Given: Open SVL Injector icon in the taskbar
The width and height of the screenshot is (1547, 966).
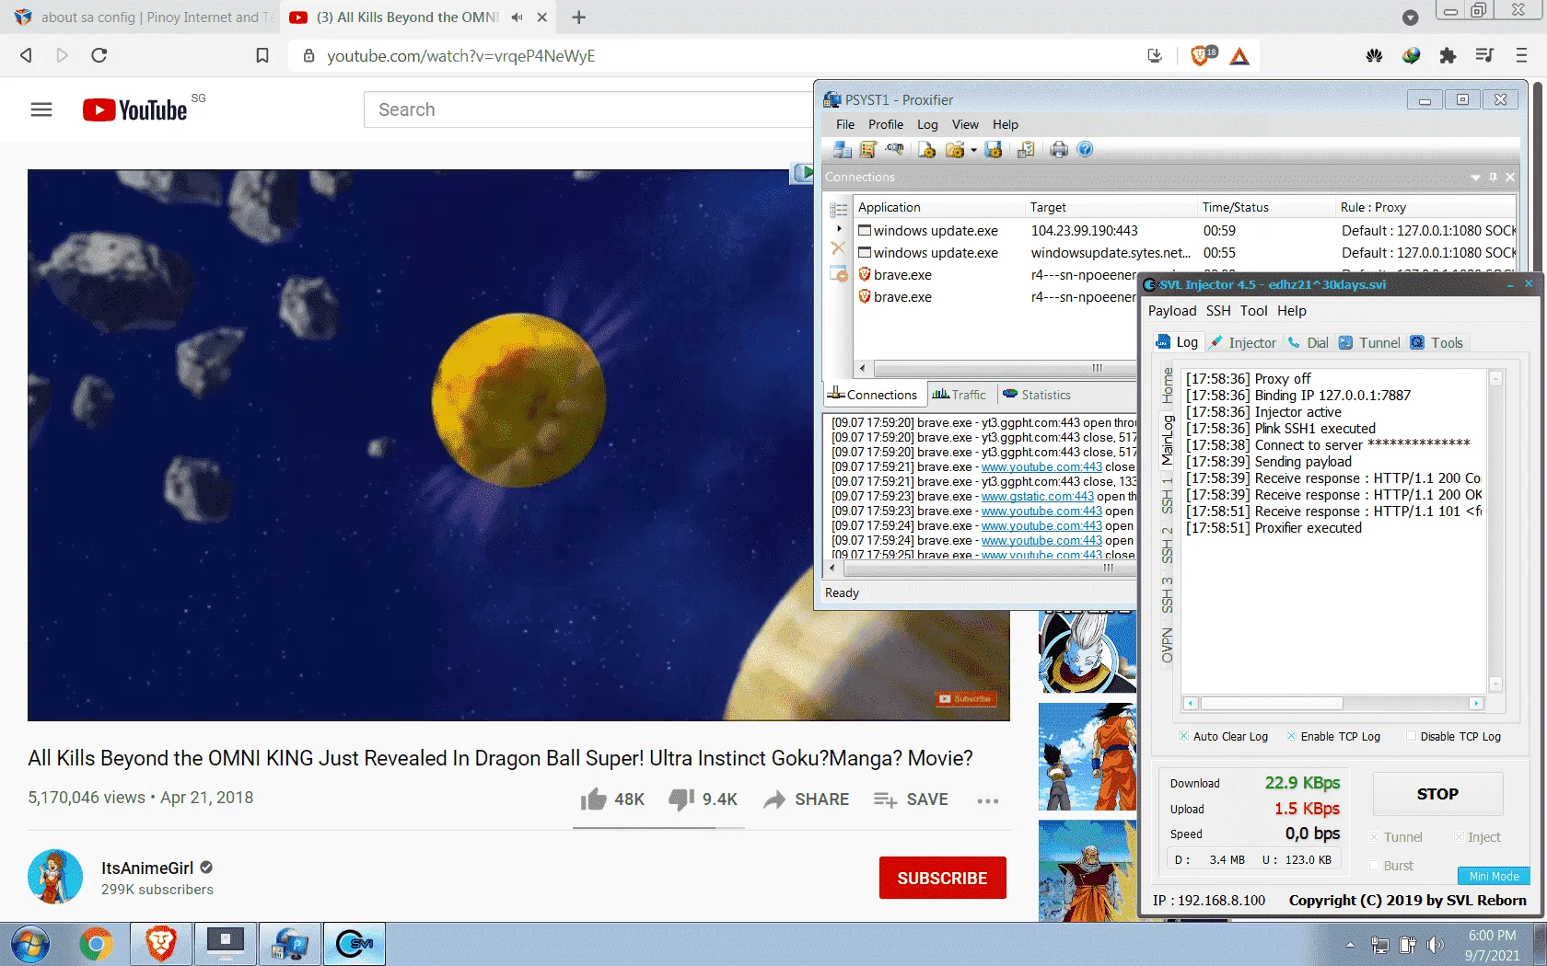Looking at the screenshot, I should 355,944.
